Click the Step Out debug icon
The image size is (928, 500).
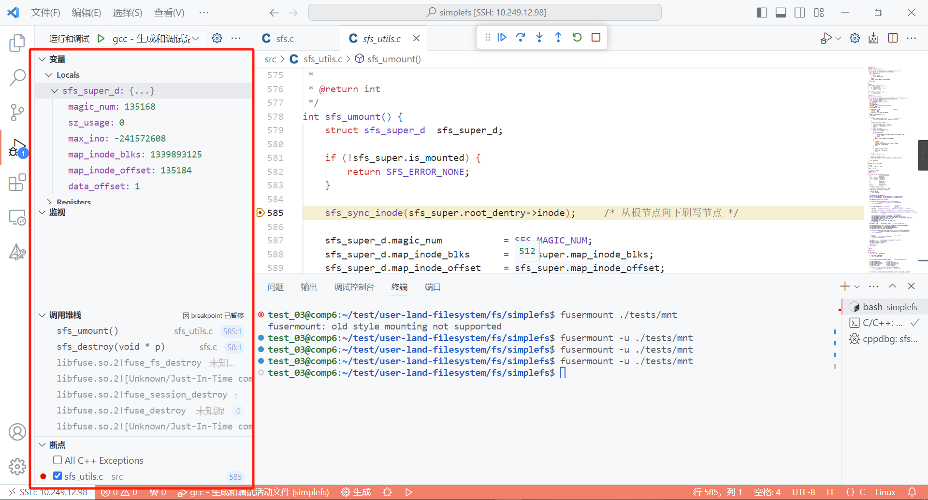coord(558,37)
